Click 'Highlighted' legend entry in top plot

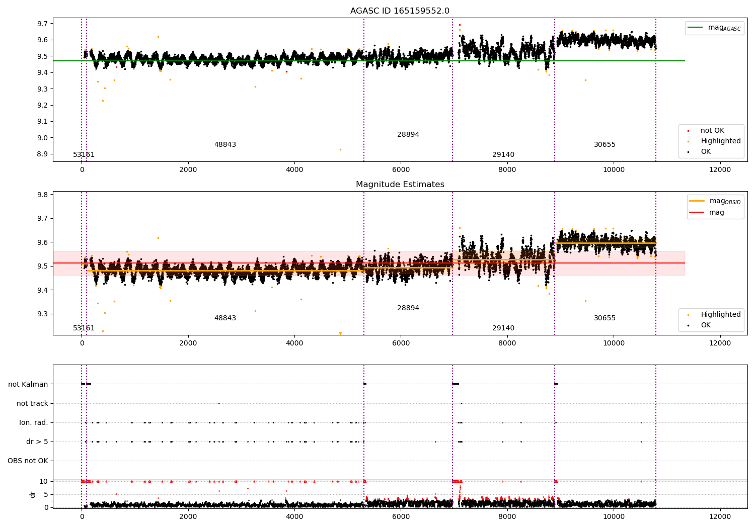[721, 141]
